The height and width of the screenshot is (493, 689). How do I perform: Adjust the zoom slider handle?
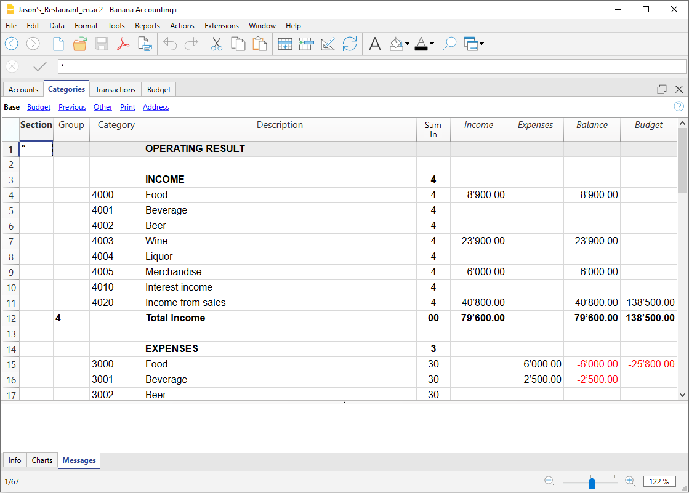pyautogui.click(x=592, y=483)
